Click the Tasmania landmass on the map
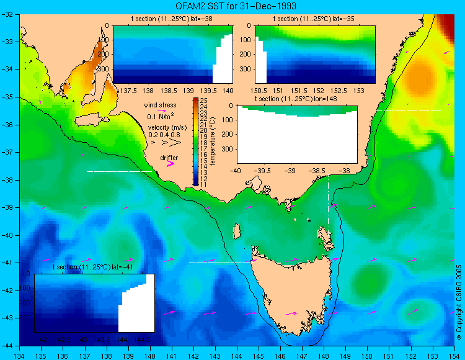 pos(294,292)
